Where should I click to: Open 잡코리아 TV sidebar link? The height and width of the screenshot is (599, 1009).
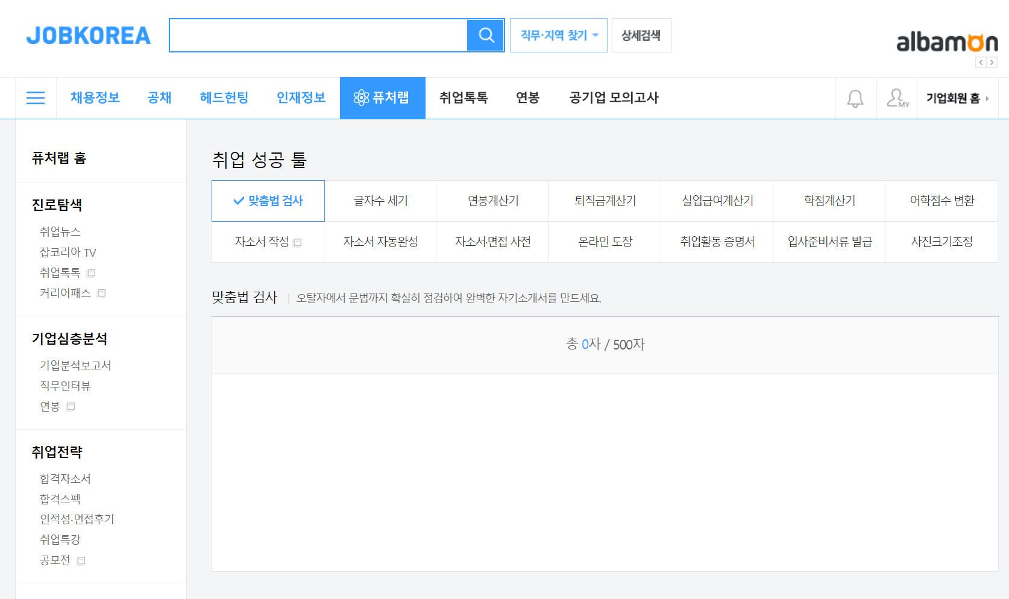[68, 252]
